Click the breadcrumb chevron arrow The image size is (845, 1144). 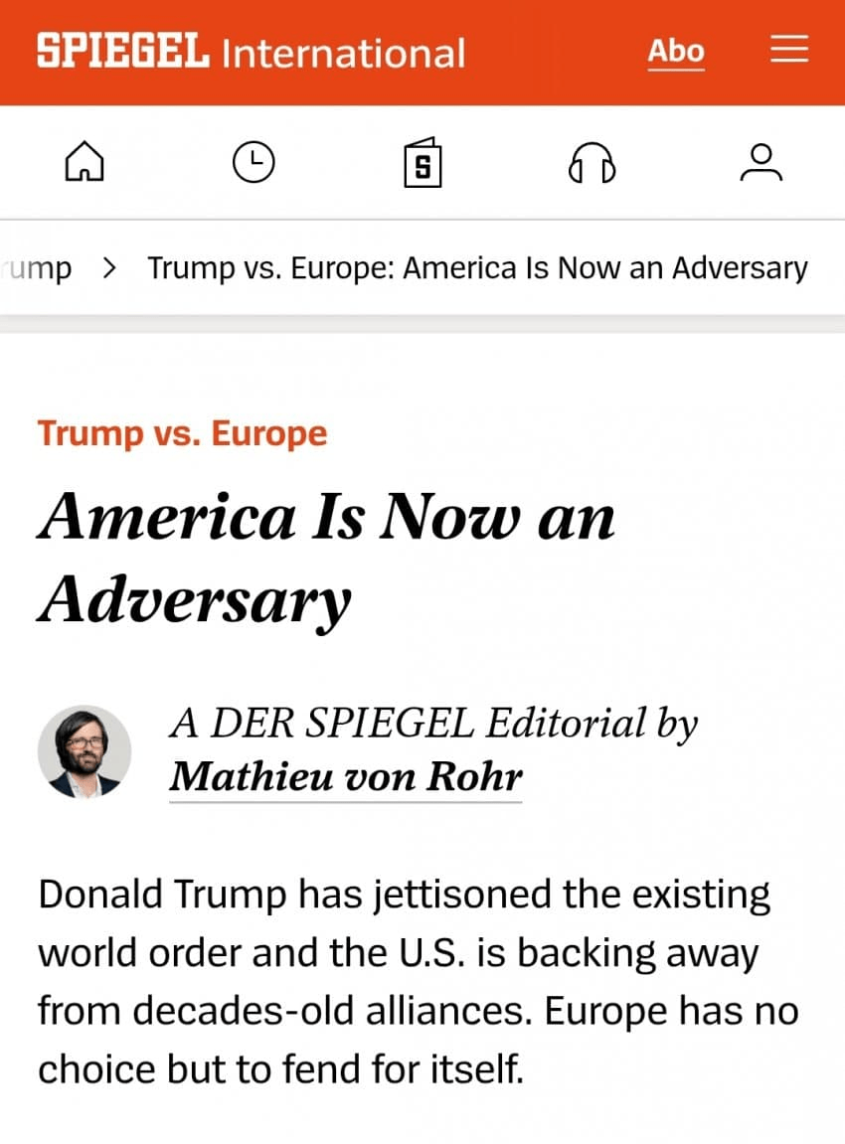pos(110,268)
